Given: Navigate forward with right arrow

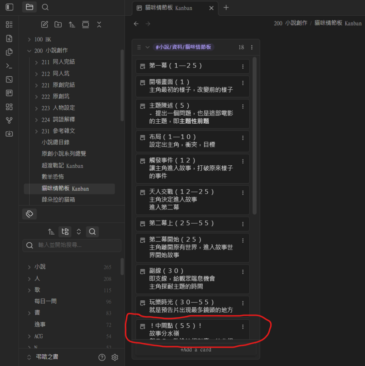Looking at the screenshot, I should pyautogui.click(x=148, y=24).
